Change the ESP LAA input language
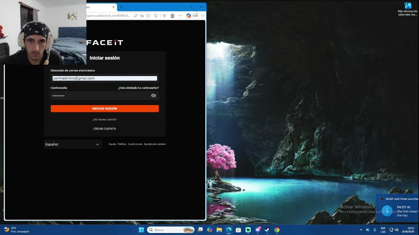419x235 pixels. tap(383, 230)
